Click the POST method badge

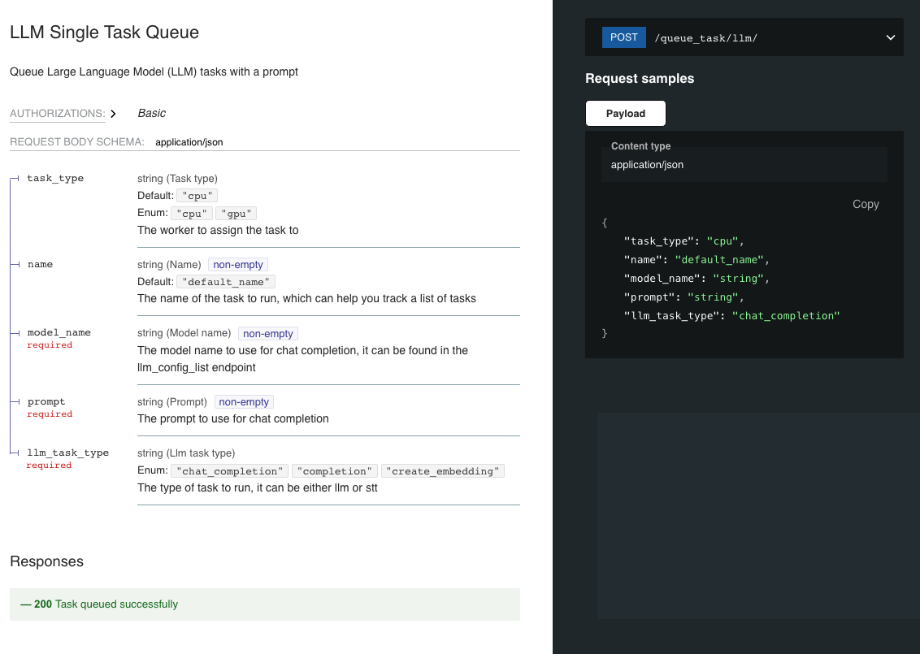623,37
